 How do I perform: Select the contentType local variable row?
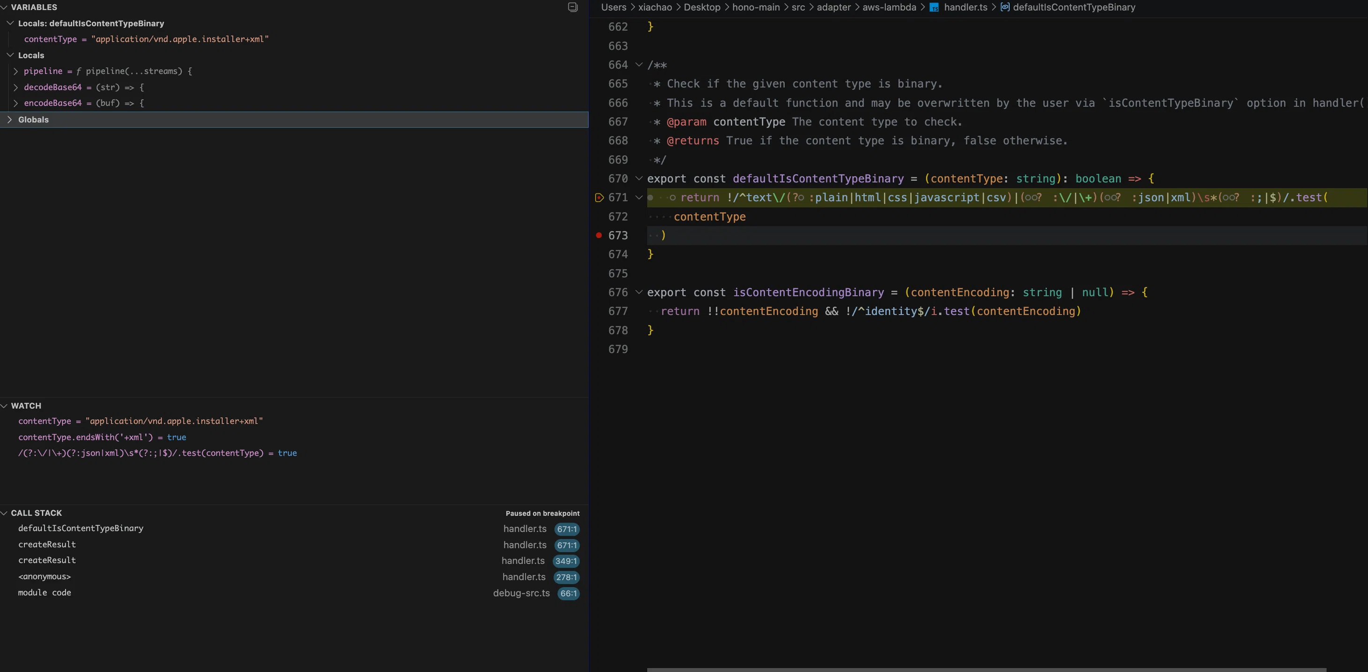click(294, 39)
